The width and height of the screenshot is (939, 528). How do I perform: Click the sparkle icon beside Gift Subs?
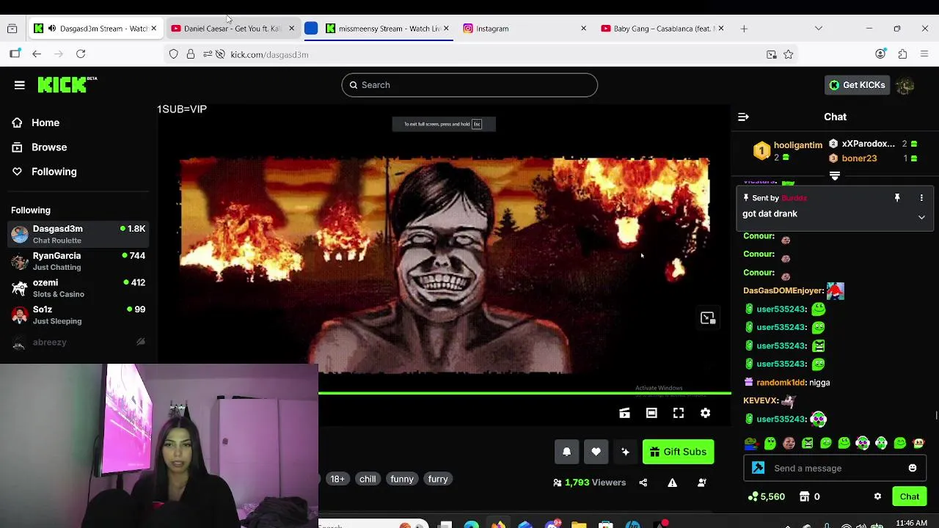[625, 452]
